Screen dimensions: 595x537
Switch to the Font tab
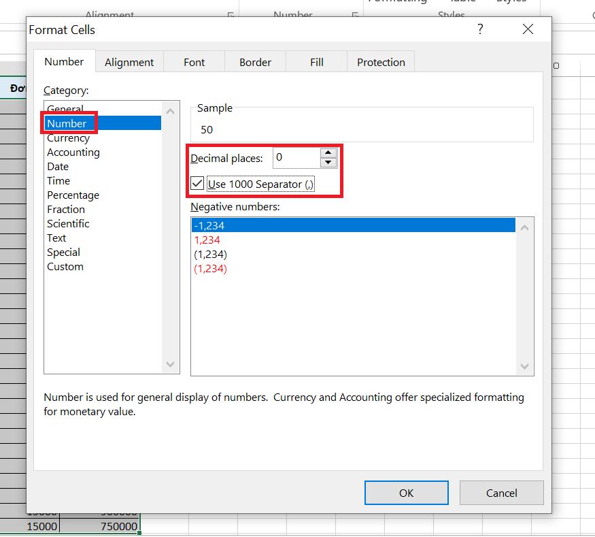pos(194,63)
